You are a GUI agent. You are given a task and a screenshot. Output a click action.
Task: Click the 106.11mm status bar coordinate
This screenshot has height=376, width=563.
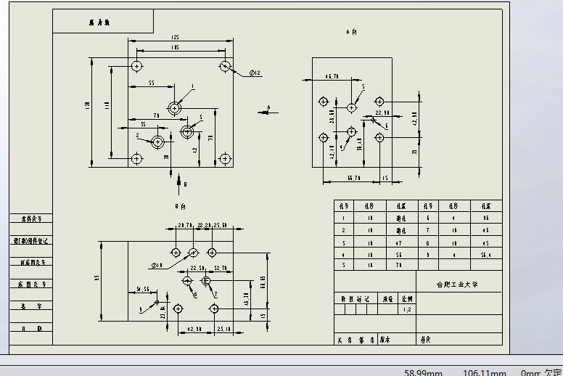point(485,373)
